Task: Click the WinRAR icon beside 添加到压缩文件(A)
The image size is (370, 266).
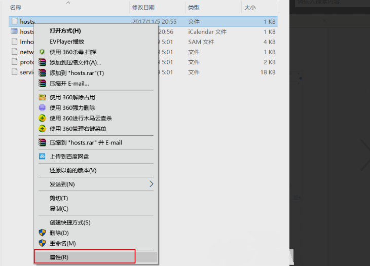Action: [42, 62]
